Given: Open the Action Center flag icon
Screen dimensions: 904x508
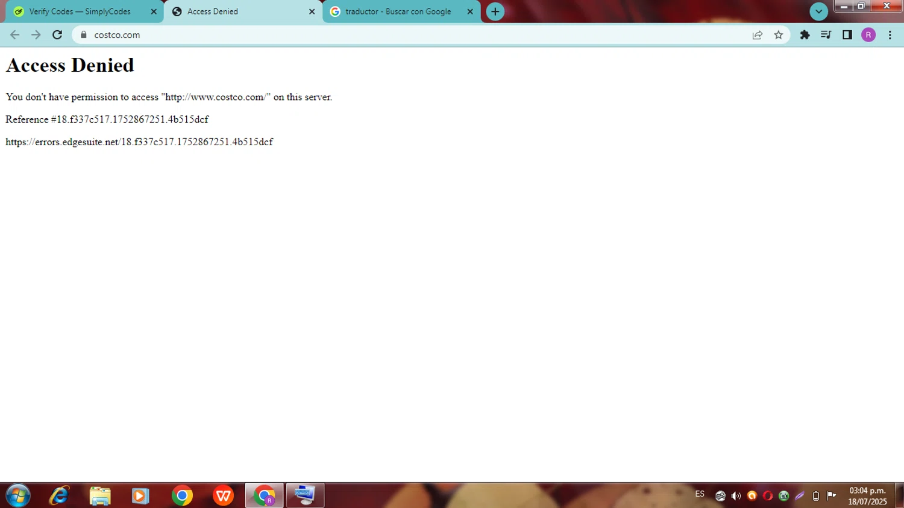Looking at the screenshot, I should click(832, 496).
